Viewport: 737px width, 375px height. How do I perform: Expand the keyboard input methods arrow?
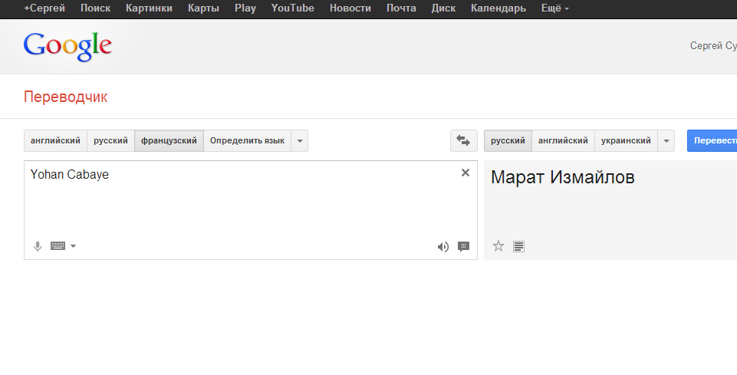tap(74, 245)
